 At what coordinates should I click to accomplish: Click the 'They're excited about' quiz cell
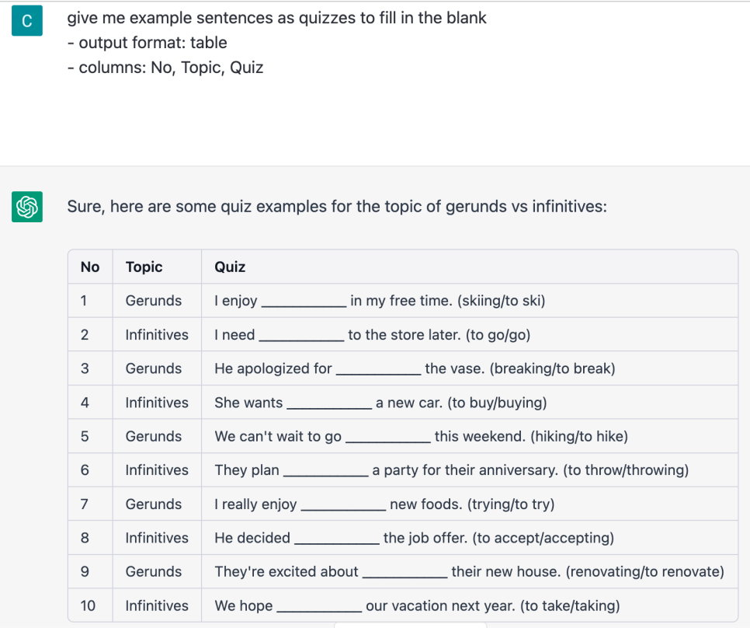pyautogui.click(x=469, y=572)
